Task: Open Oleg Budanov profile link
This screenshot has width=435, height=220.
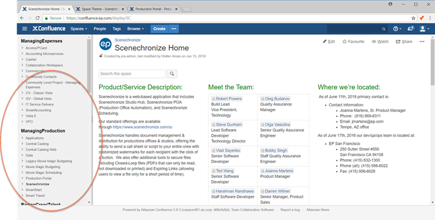Action: (275, 98)
